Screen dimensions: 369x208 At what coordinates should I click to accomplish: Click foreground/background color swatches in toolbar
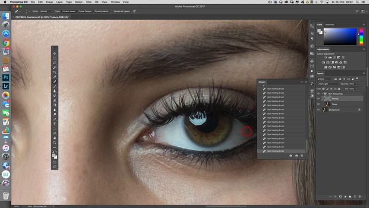click(x=55, y=156)
